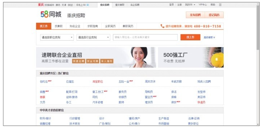Click the 发型师 job link
The width and height of the screenshot is (262, 130).
(201, 92)
